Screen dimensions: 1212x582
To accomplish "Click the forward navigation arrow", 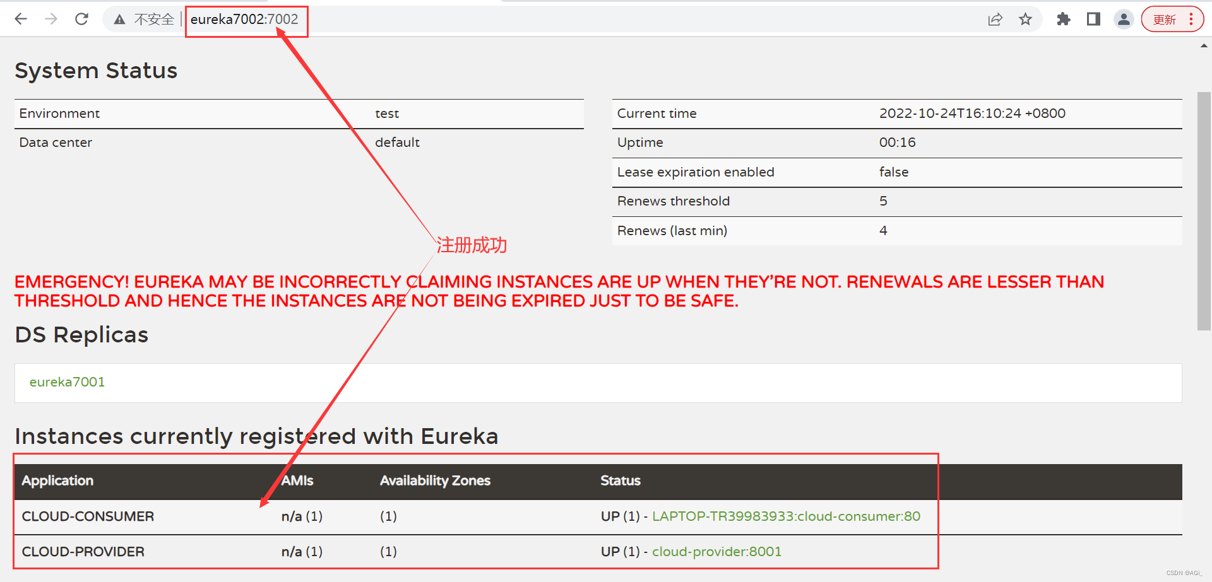I will tap(51, 19).
